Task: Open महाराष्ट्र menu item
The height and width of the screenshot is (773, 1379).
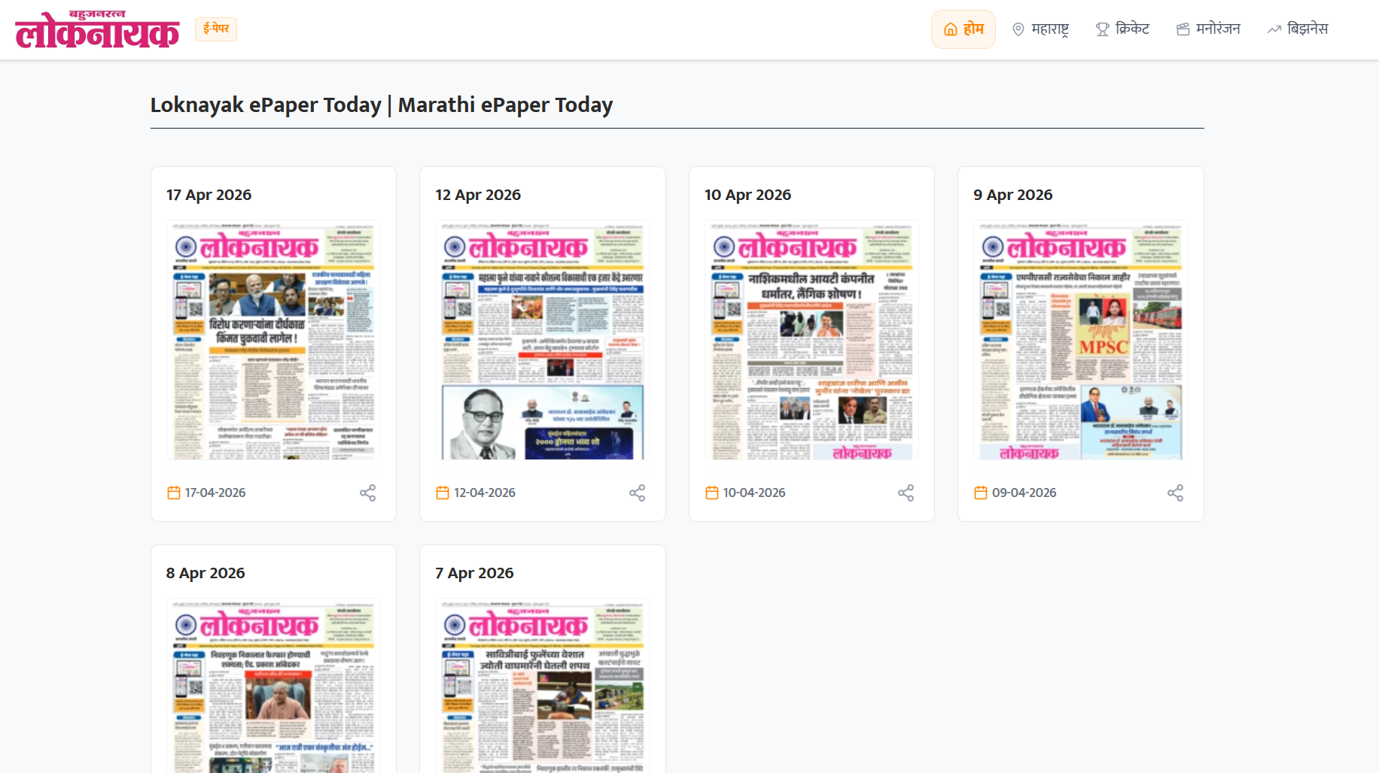Action: coord(1040,29)
